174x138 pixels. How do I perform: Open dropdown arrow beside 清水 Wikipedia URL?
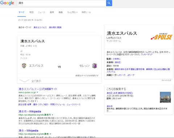pyautogui.click(x=50, y=134)
